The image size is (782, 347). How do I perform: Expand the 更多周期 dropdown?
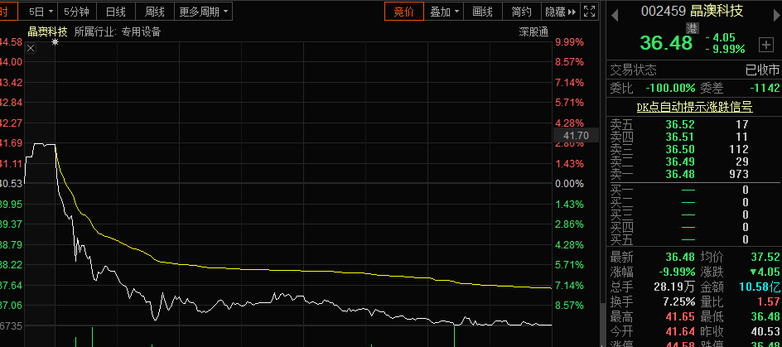204,12
